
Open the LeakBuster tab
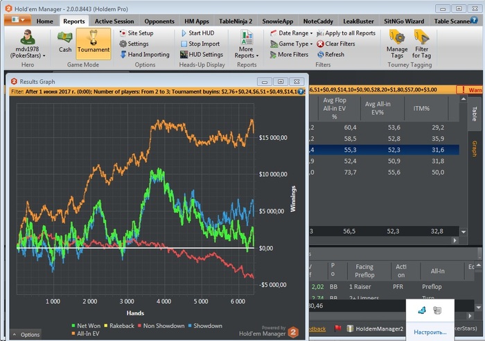(358, 21)
